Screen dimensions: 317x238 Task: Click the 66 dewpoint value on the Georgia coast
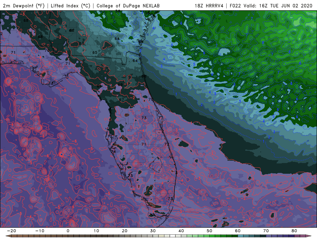pyautogui.click(x=144, y=76)
